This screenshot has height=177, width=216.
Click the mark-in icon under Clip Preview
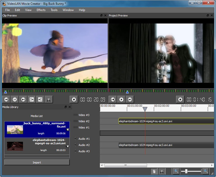pyautogui.click(x=32, y=99)
